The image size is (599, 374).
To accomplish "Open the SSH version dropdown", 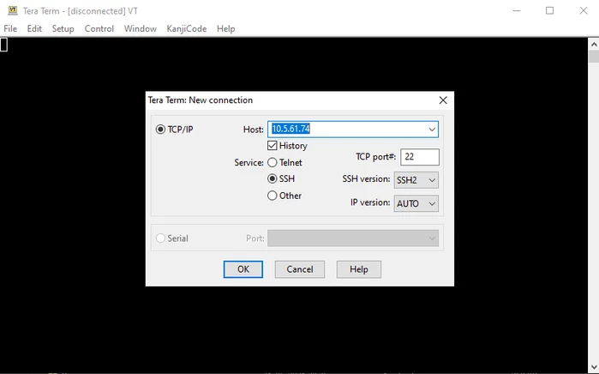I will pyautogui.click(x=416, y=180).
